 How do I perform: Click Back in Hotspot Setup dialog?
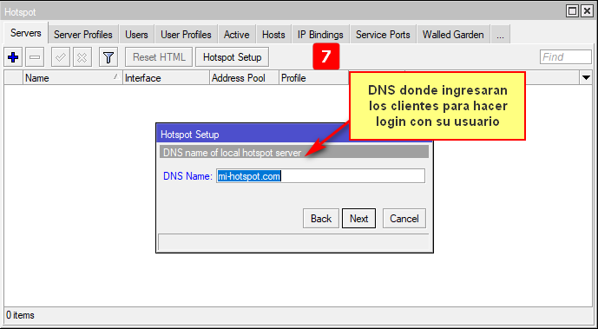click(321, 219)
